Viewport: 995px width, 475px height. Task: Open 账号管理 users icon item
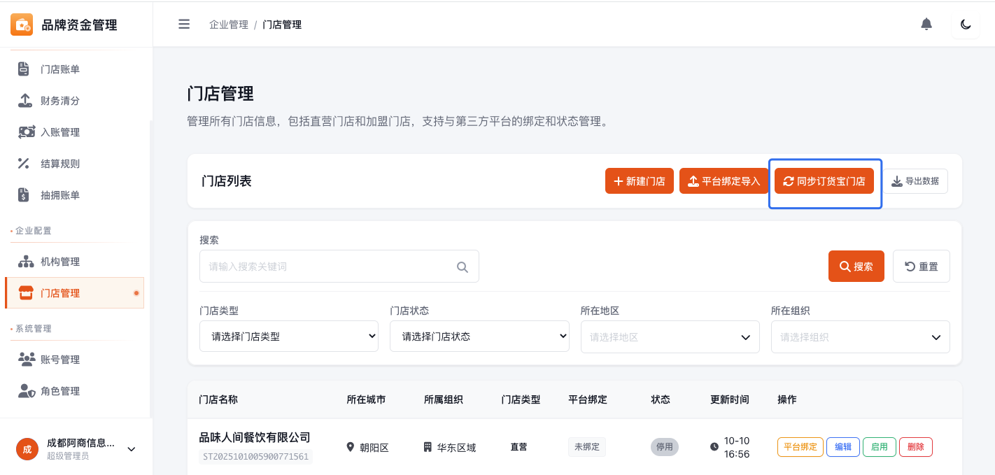[59, 360]
